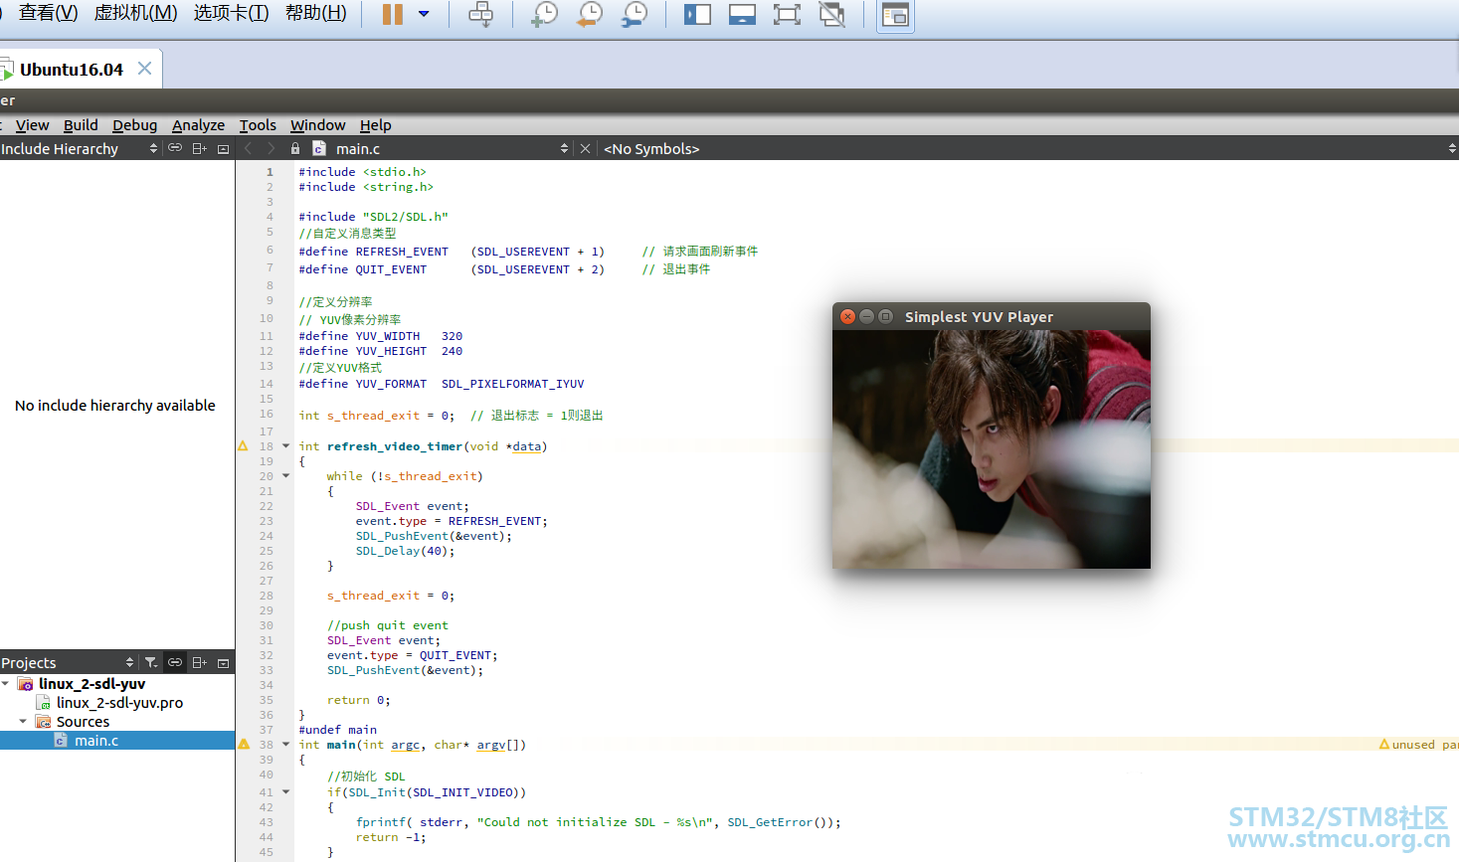
Task: Collapse the Sources folder in the project tree
Action: click(x=24, y=722)
